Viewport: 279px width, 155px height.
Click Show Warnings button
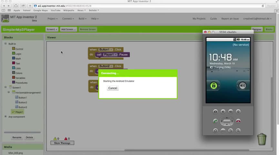[62, 143]
